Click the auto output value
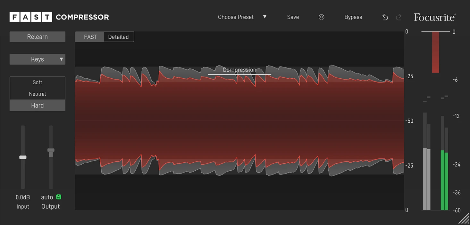This screenshot has width=470, height=225. coord(47,197)
